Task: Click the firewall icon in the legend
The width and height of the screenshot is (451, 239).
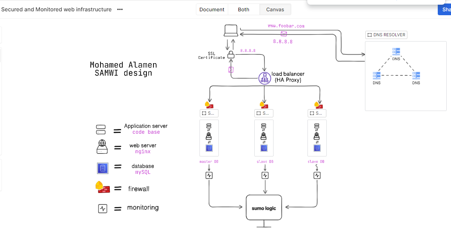Action: 102,188
